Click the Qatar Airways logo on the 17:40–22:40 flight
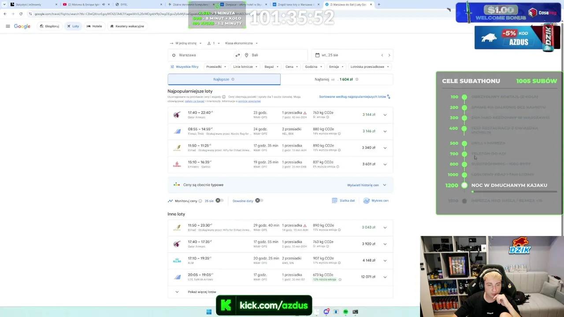This screenshot has height=317, width=564. tap(177, 114)
